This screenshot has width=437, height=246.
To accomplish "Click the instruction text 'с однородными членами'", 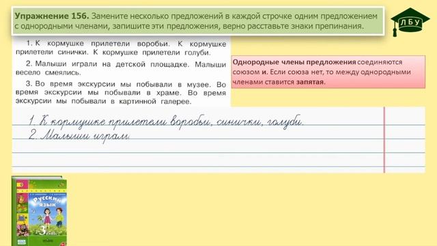I will (62, 26).
